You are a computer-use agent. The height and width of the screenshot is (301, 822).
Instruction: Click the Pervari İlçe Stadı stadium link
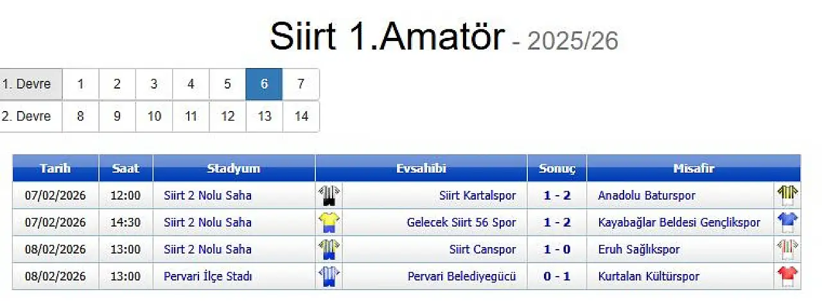207,277
